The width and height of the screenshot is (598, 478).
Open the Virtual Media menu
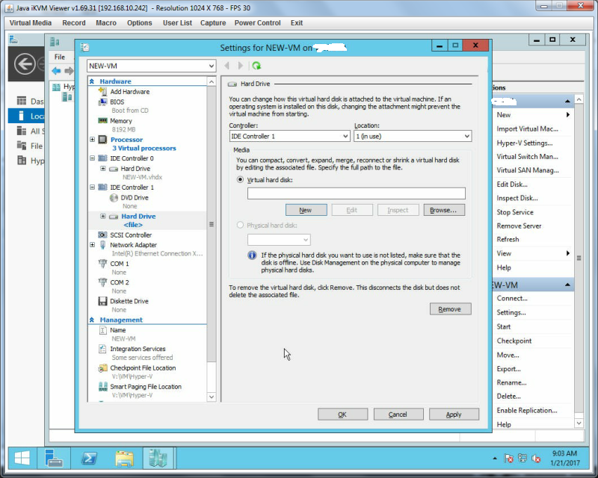click(x=31, y=23)
